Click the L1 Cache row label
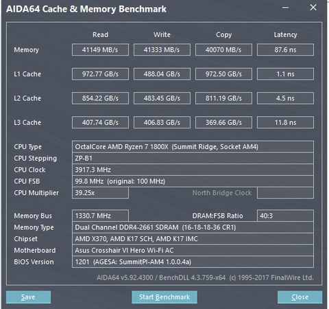The height and width of the screenshot is (309, 329). [x=27, y=74]
